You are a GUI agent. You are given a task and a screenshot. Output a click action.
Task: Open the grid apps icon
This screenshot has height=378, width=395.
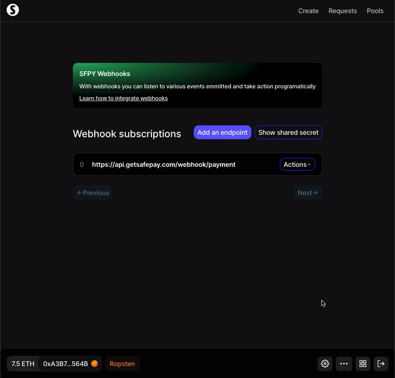[x=363, y=364]
